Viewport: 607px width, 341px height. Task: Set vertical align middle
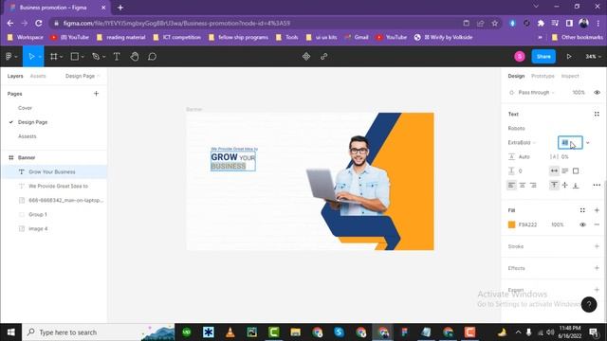pyautogui.click(x=565, y=186)
